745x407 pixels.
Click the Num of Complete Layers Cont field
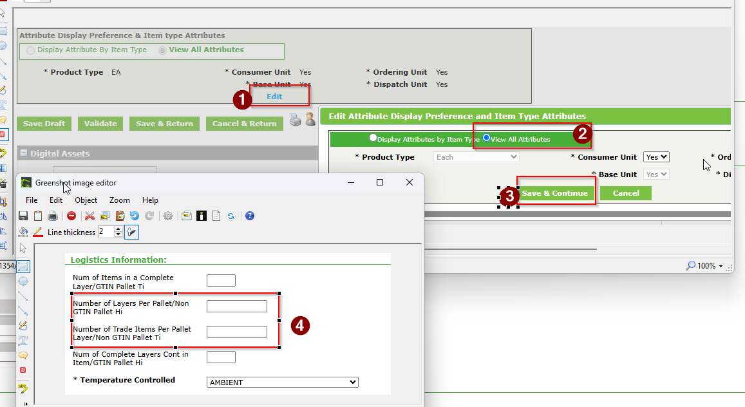pyautogui.click(x=221, y=357)
